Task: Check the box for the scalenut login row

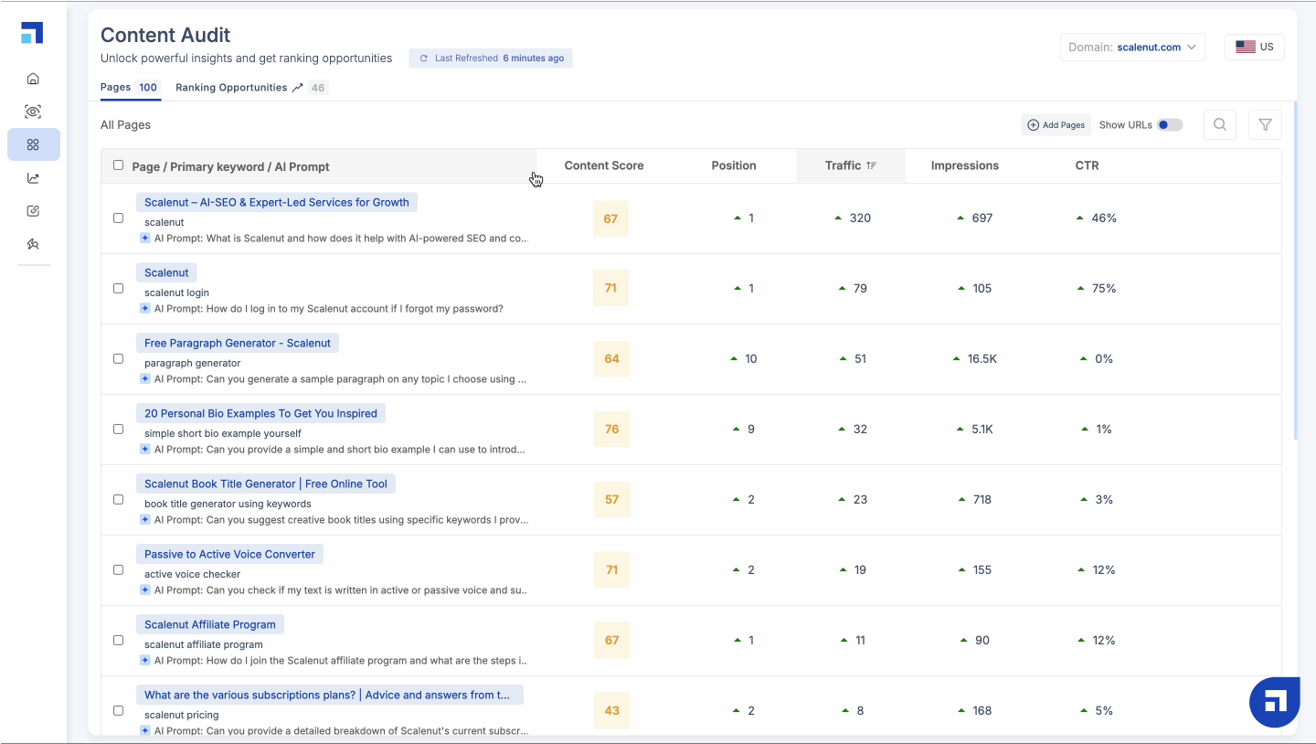Action: [x=118, y=289]
